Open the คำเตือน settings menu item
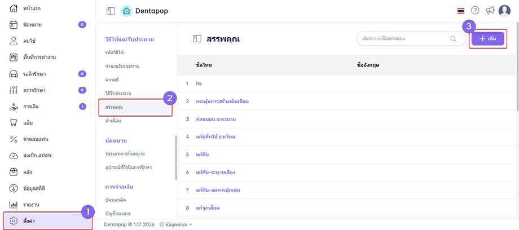 pyautogui.click(x=113, y=121)
